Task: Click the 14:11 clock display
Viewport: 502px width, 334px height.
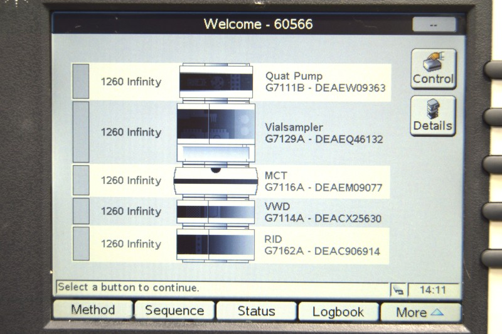Action: 434,290
